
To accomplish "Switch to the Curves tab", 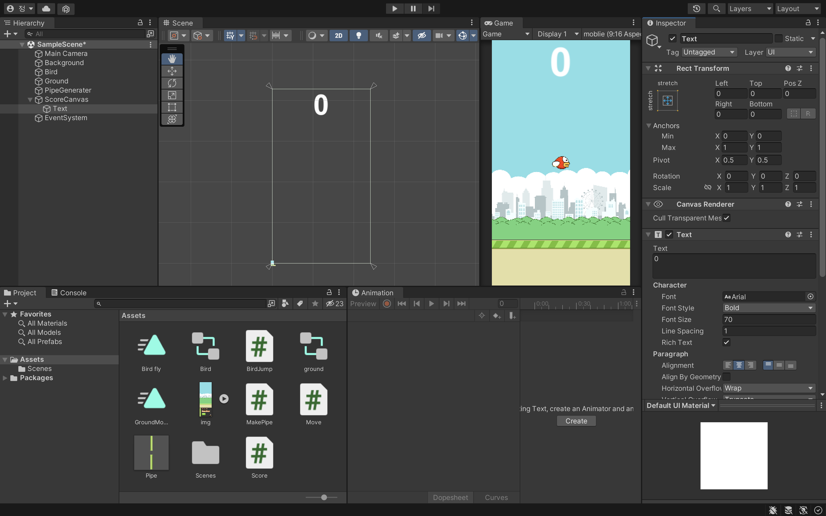I will 496,497.
